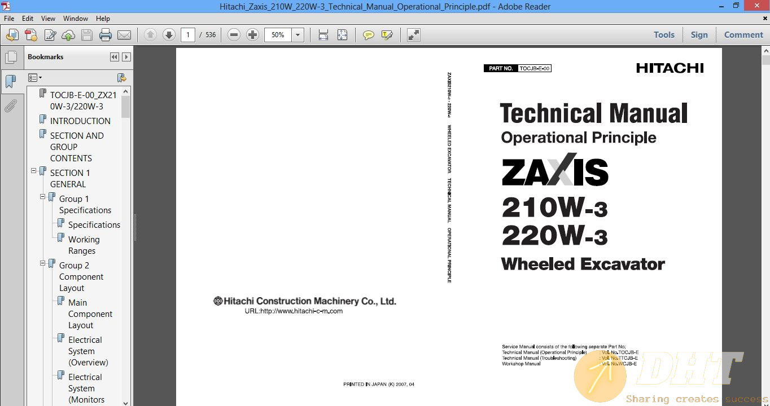Click the page number input field

[188, 35]
